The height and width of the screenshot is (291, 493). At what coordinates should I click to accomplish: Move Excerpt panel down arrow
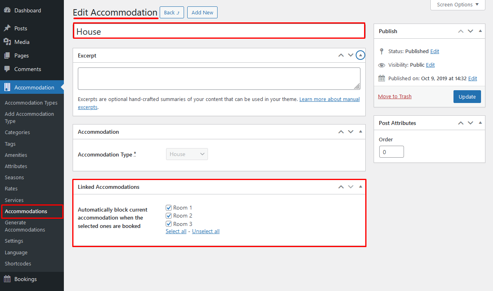pos(350,55)
